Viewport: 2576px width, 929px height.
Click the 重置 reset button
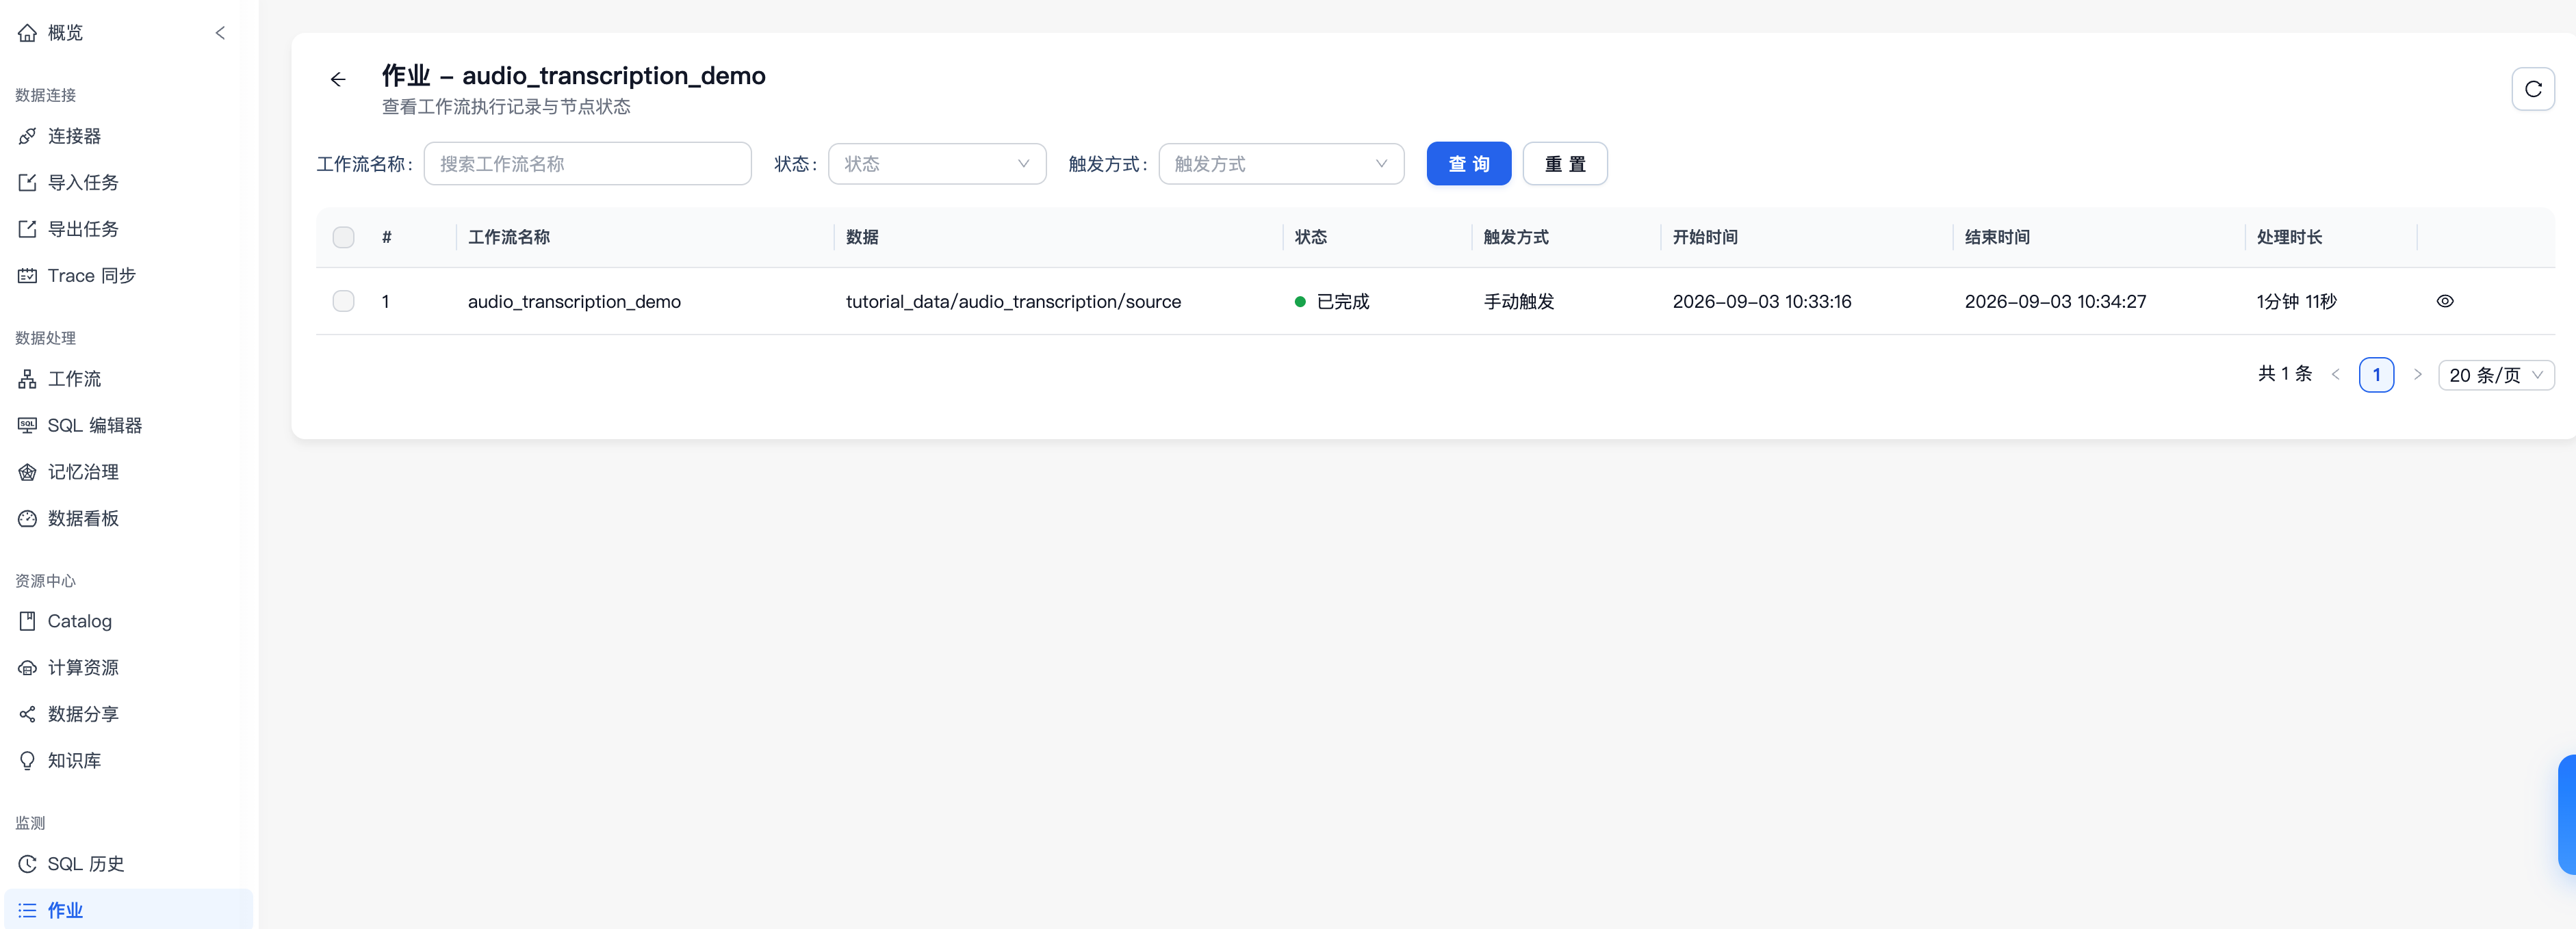point(1564,164)
